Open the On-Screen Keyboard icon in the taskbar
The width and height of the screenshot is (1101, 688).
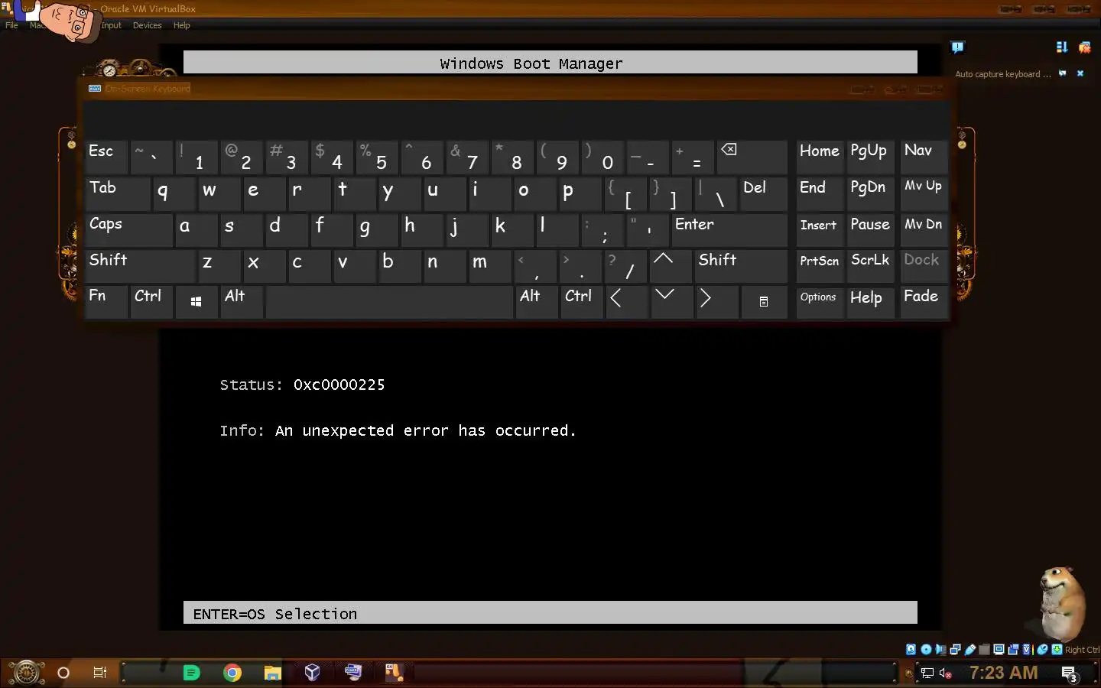tap(352, 673)
